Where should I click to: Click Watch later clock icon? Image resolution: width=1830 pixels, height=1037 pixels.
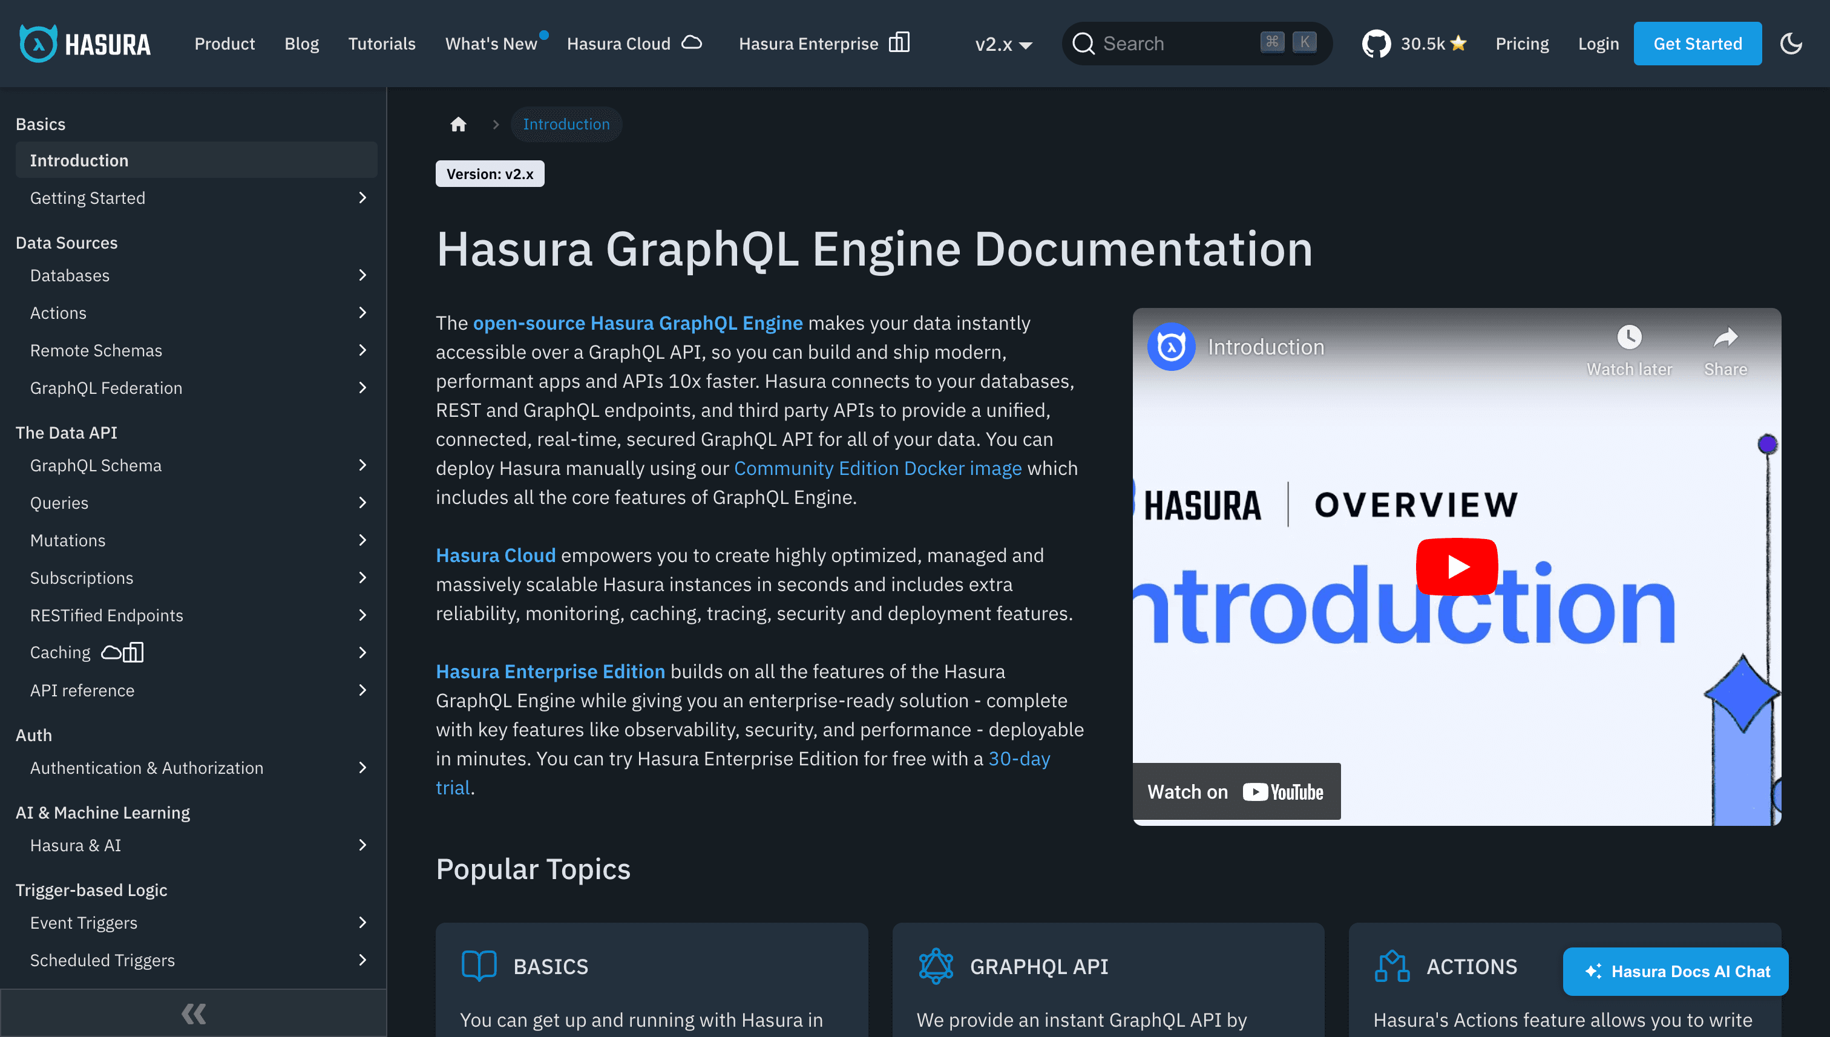[x=1628, y=336]
